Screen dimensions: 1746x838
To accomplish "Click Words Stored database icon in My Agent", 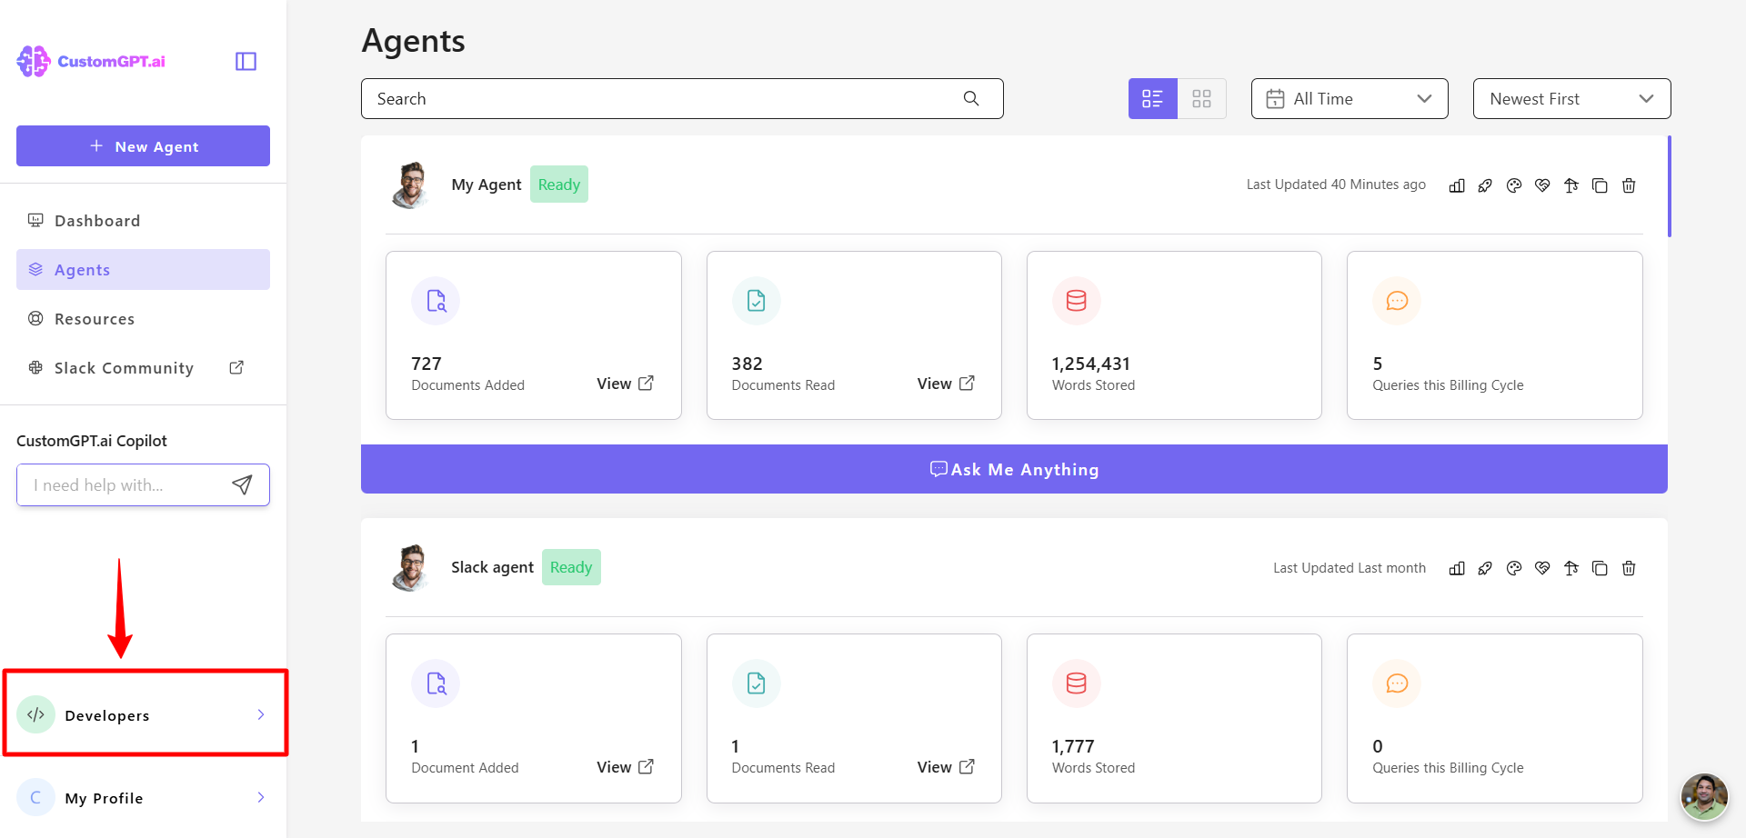I will point(1077,301).
